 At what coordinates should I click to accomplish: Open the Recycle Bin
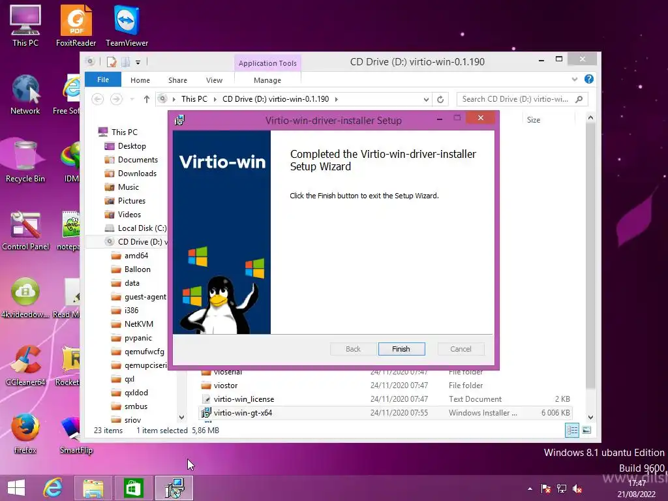(x=25, y=162)
